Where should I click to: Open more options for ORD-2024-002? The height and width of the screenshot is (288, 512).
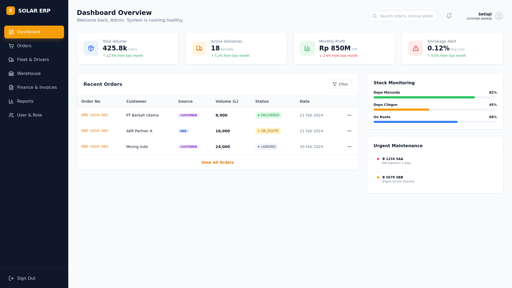[349, 131]
